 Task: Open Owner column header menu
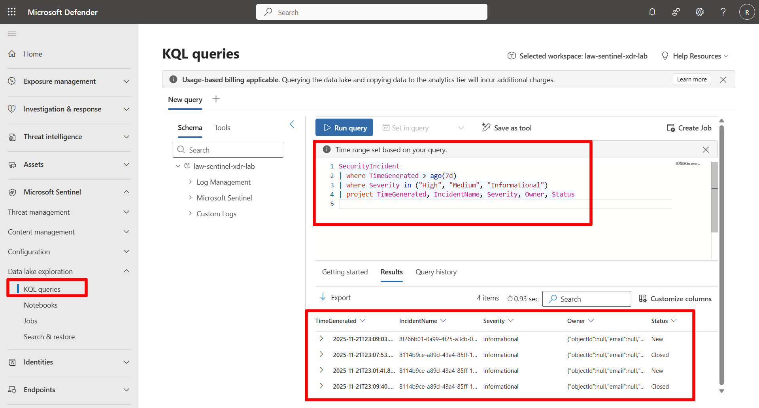[x=591, y=321]
